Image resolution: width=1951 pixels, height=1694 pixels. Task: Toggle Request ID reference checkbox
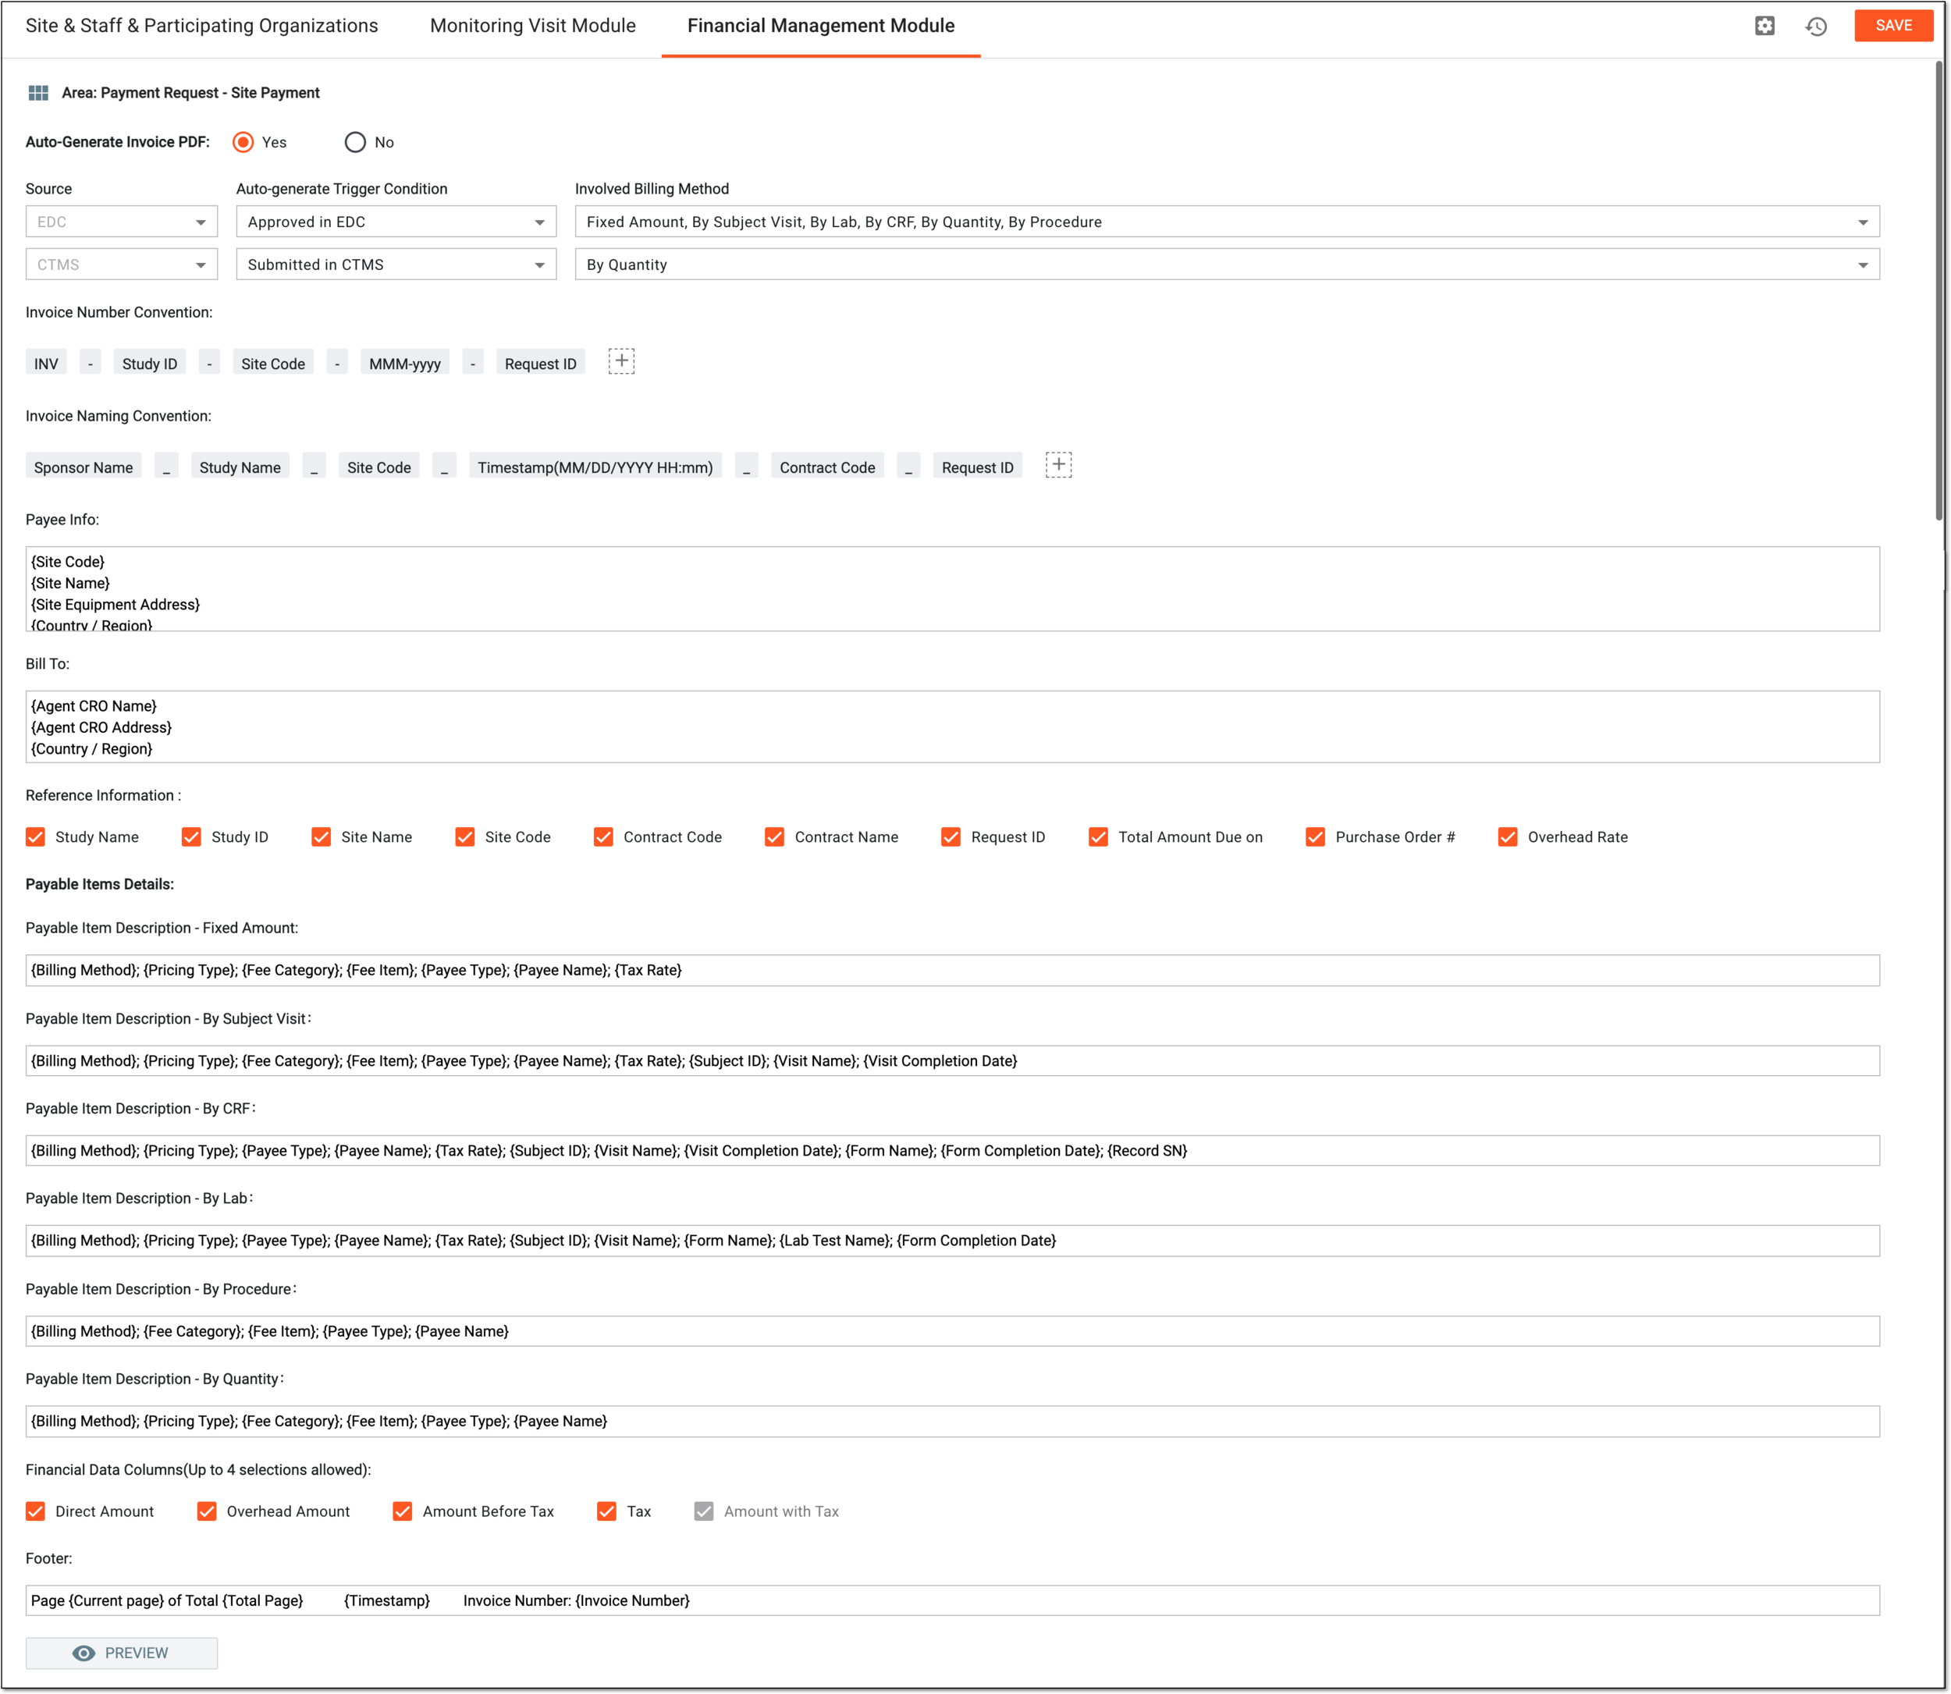[951, 836]
